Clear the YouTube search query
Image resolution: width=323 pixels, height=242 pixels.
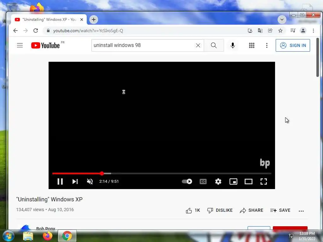point(198,45)
